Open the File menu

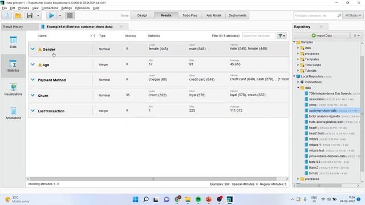pos(5,8)
